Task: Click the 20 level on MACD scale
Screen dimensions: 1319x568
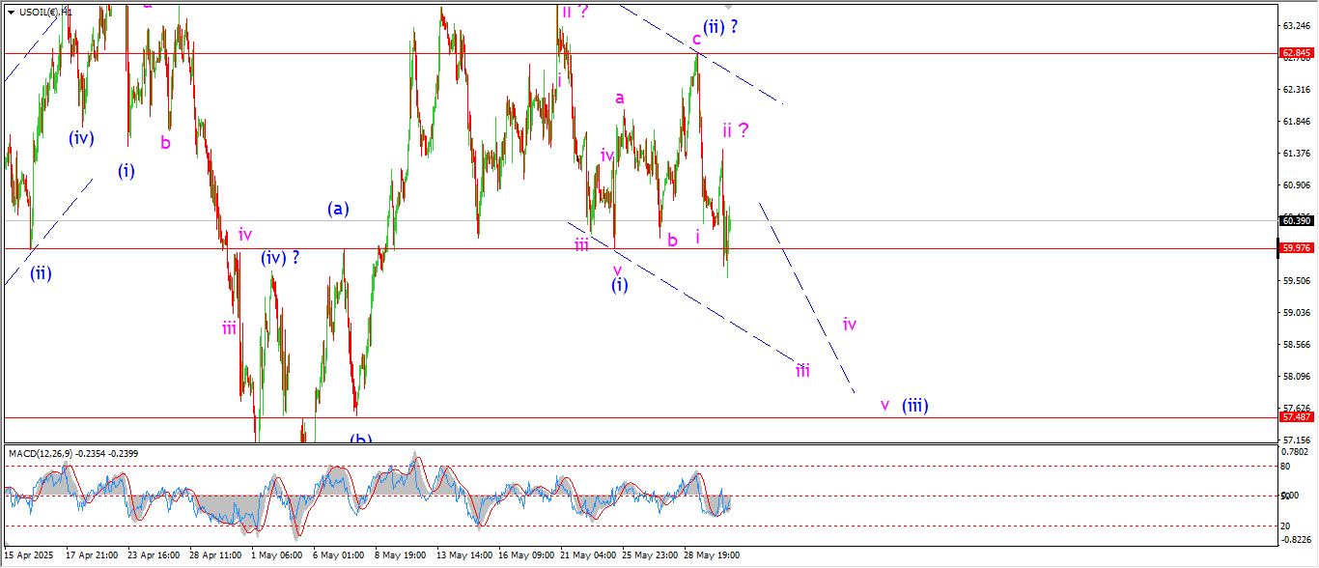Action: [1287, 525]
